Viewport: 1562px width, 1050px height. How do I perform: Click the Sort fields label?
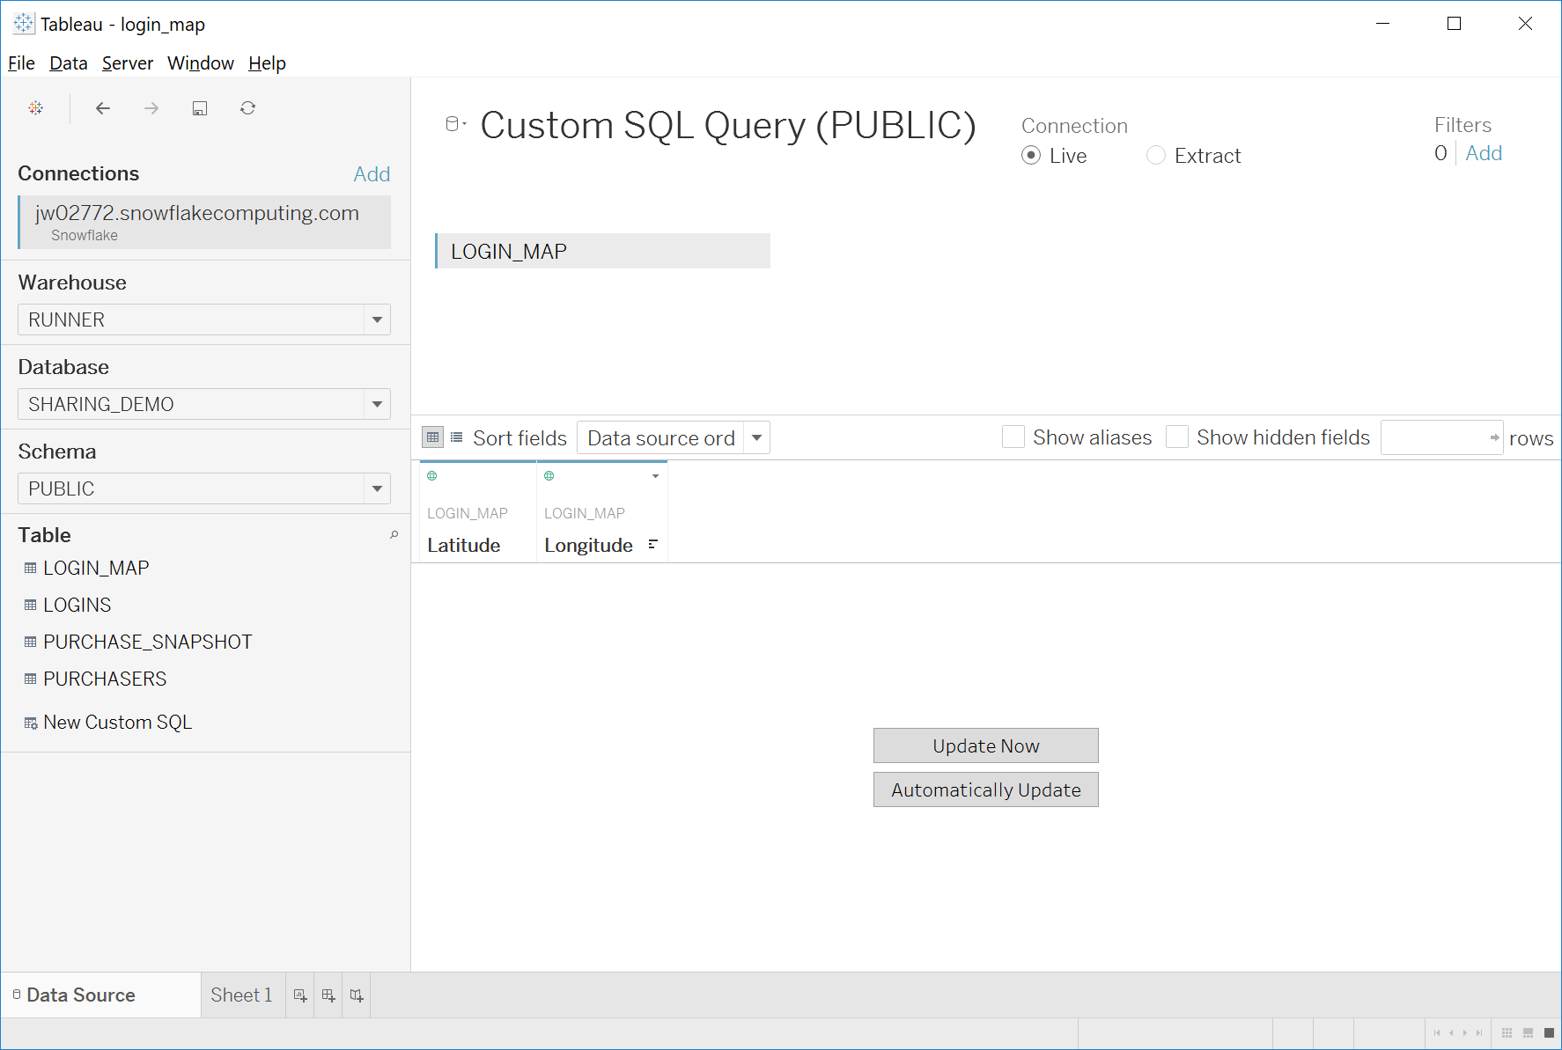click(519, 438)
